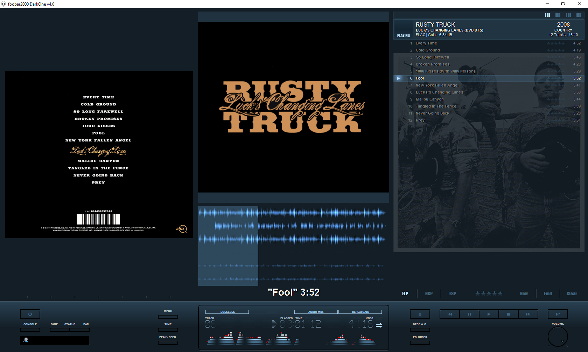Switch to the ESP tab
This screenshot has width=588, height=352.
[x=453, y=294]
